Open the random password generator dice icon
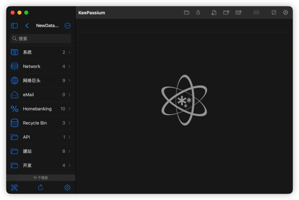 (274, 13)
